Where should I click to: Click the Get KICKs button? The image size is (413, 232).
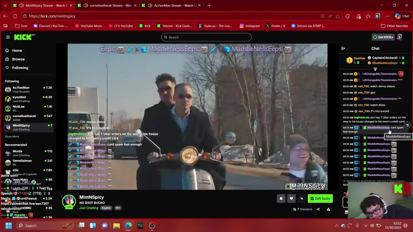pyautogui.click(x=383, y=37)
